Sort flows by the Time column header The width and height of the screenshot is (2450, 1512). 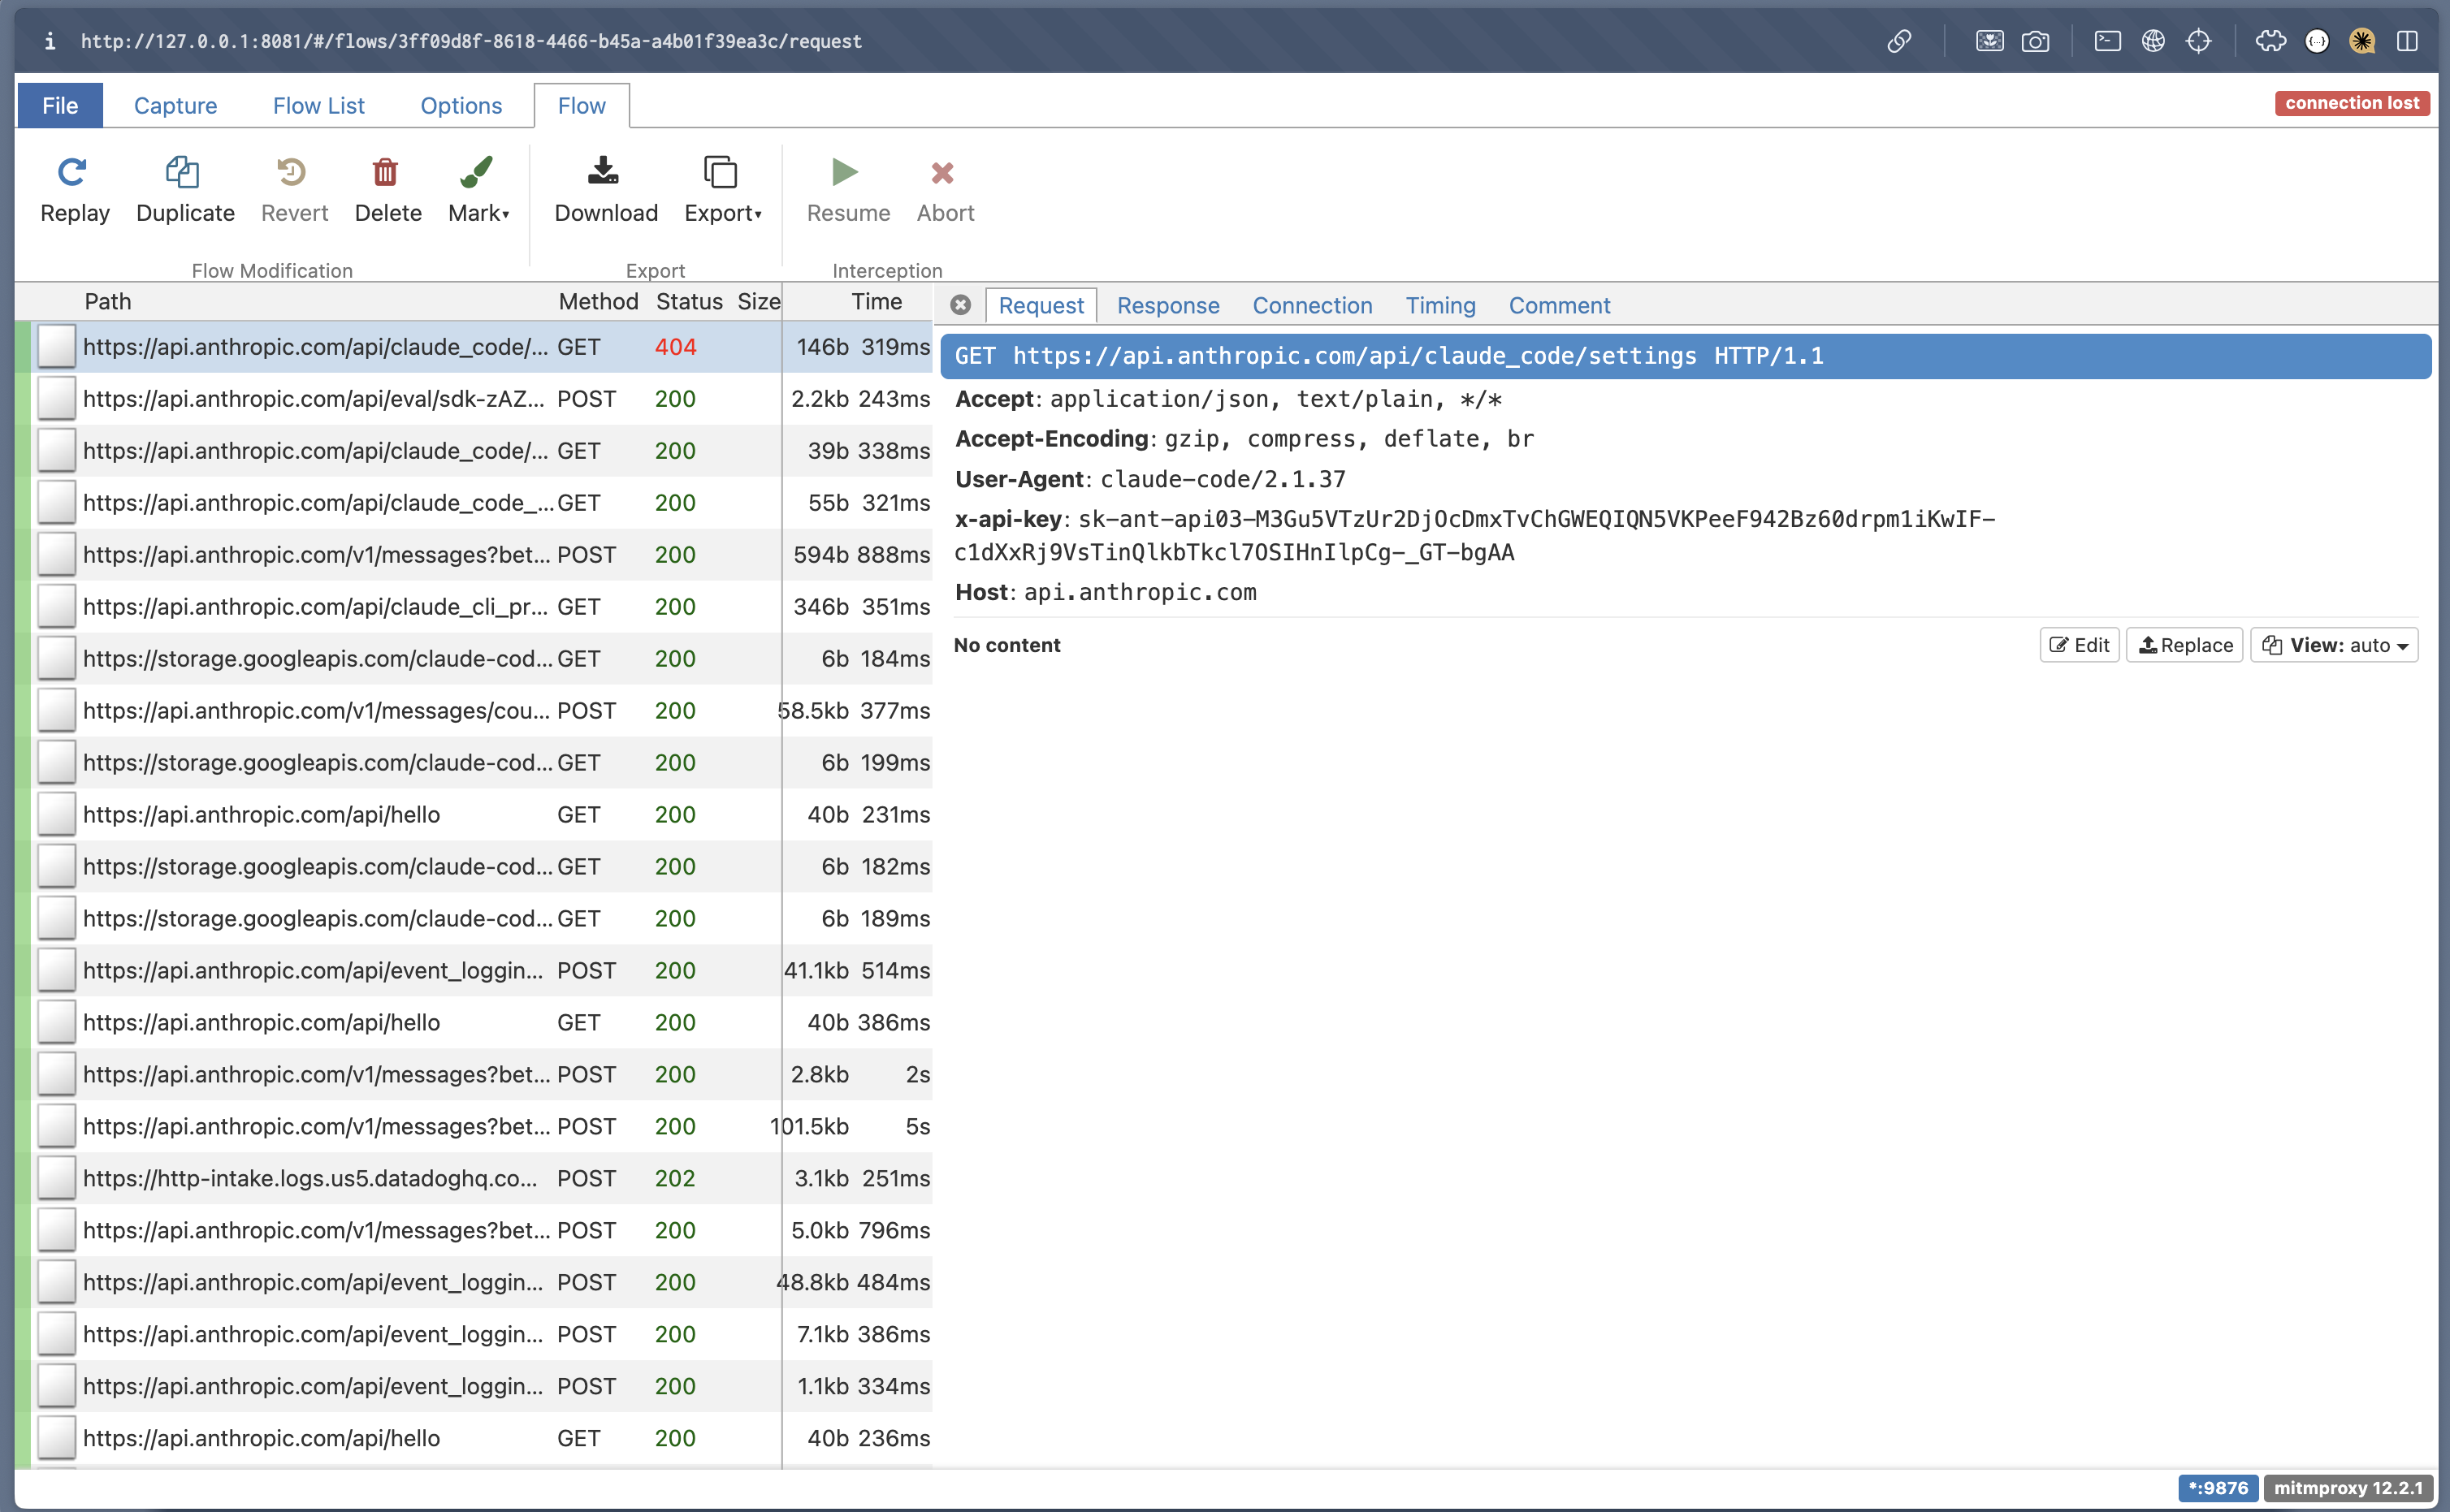click(877, 302)
